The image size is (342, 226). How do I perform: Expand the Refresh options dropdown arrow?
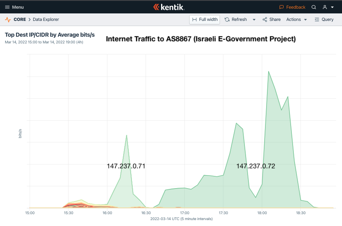coord(254,20)
